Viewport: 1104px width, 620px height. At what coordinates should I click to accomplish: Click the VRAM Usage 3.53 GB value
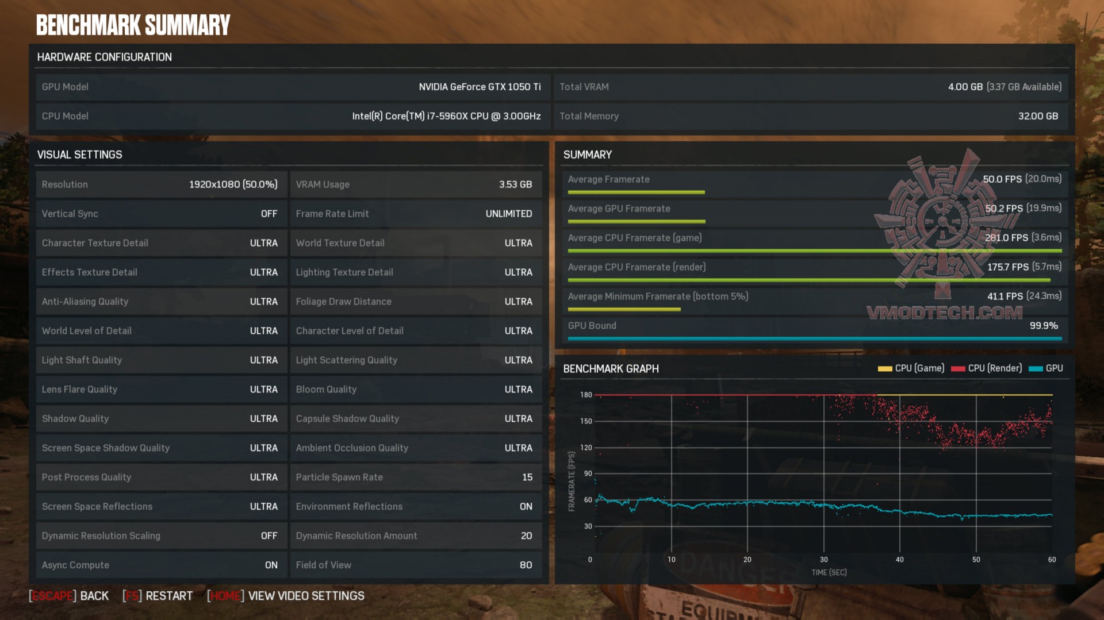516,184
